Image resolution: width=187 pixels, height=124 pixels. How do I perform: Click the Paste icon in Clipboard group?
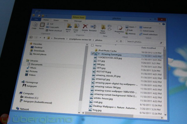[x=41, y=26]
